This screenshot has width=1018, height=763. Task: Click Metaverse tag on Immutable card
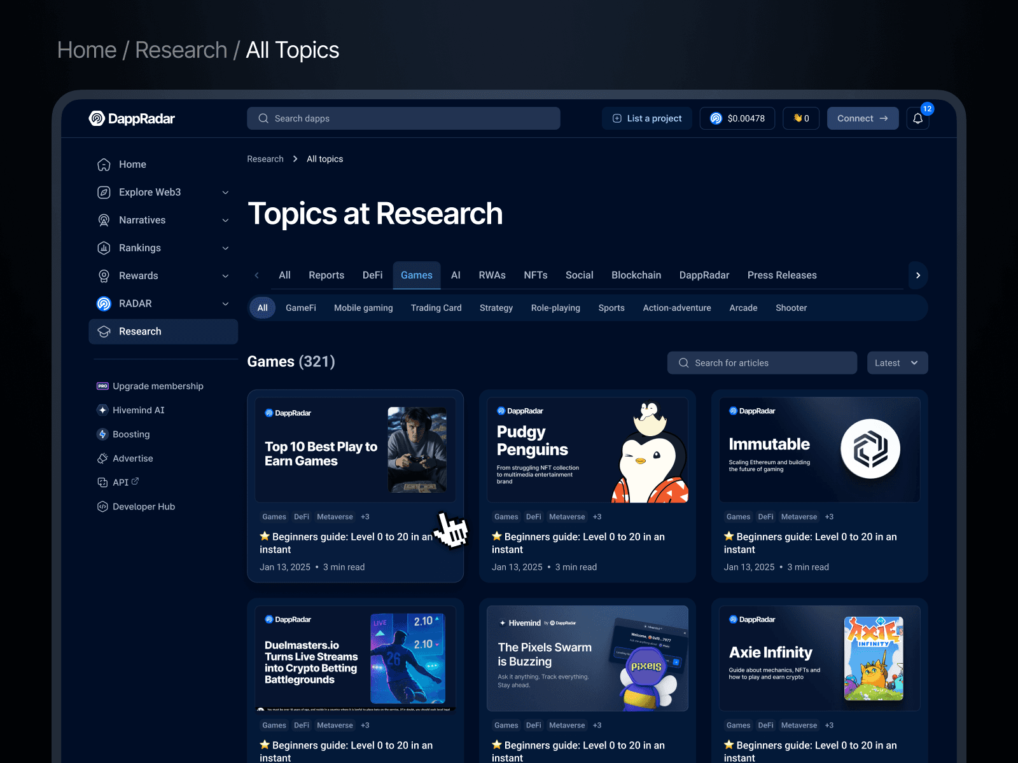coord(799,517)
